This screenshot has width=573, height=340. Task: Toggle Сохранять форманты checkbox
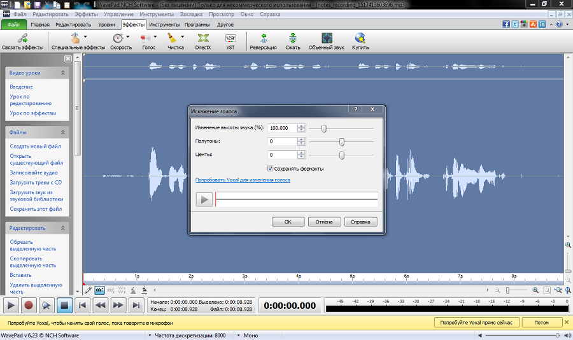pos(271,169)
